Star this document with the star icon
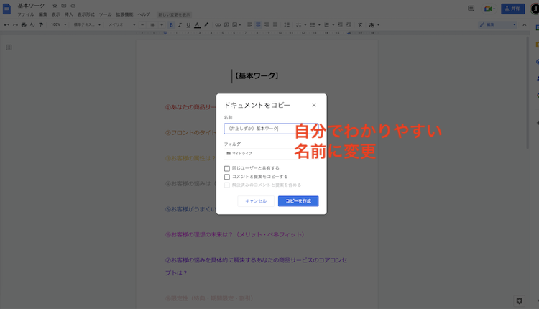The height and width of the screenshot is (309, 539). [55, 5]
